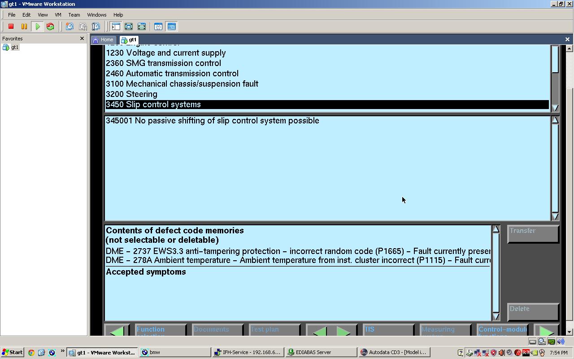Select 3200 Steering entry
The height and width of the screenshot is (359, 574).
point(327,94)
